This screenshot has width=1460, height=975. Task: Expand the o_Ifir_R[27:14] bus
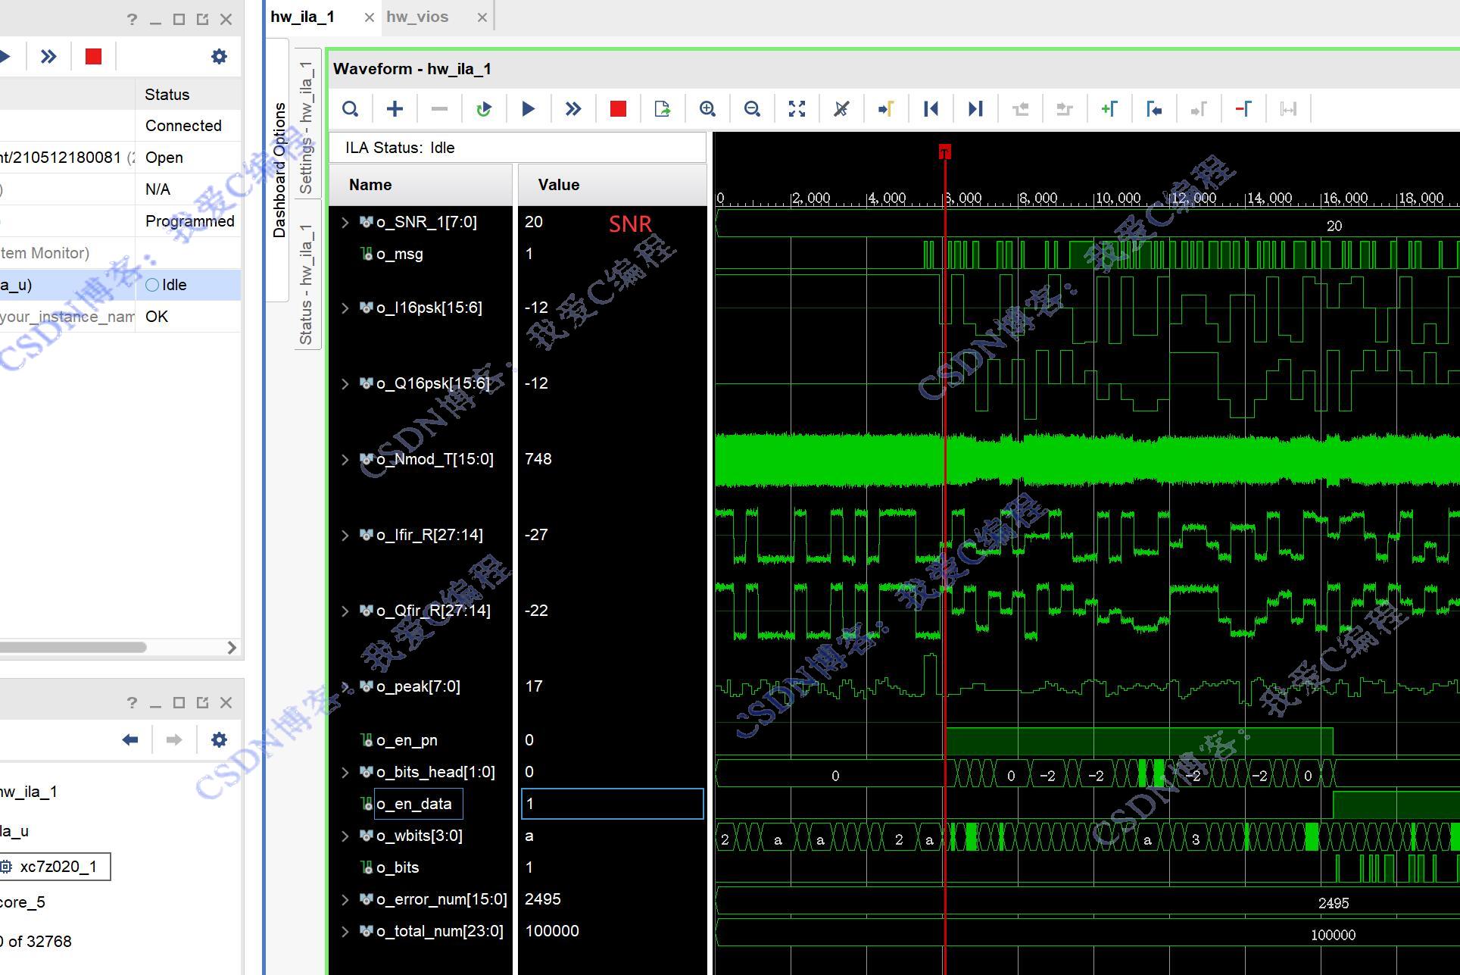[x=345, y=535]
